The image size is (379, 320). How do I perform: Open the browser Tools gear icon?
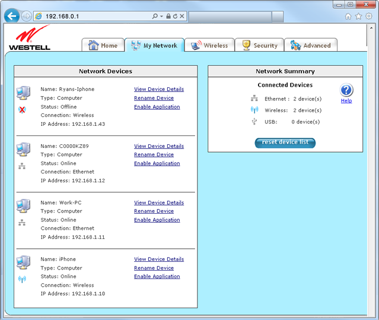pos(369,16)
